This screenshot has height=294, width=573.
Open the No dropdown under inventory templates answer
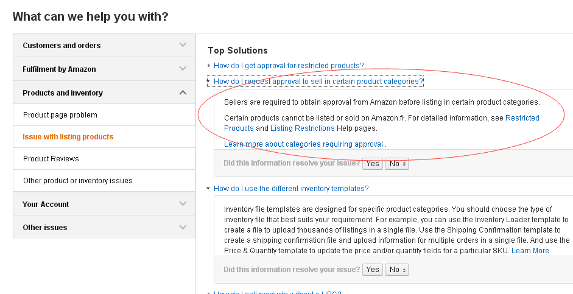396,270
